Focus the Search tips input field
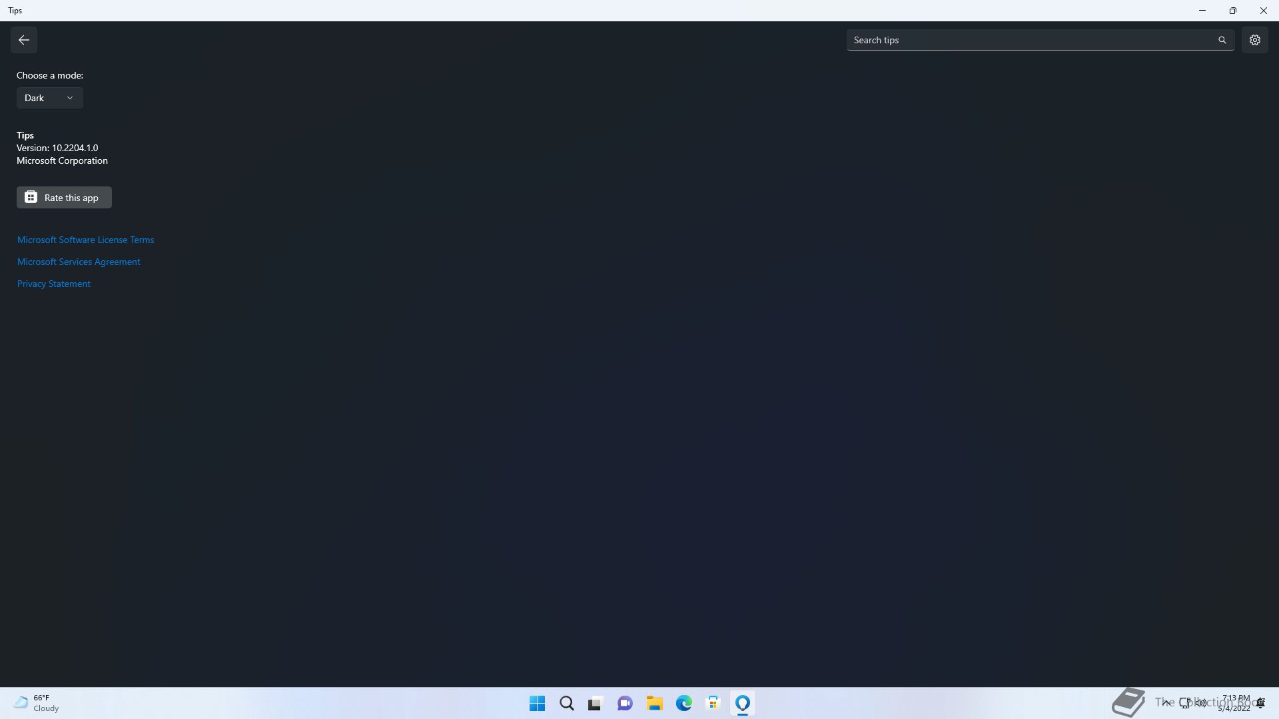Image resolution: width=1279 pixels, height=719 pixels. [x=1041, y=40]
